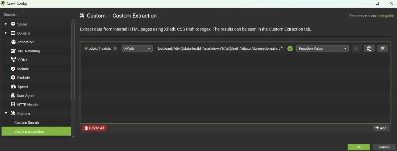Click the tools icon beside Custom heading
Image resolution: width=397 pixels, height=151 pixels.
(82, 16)
